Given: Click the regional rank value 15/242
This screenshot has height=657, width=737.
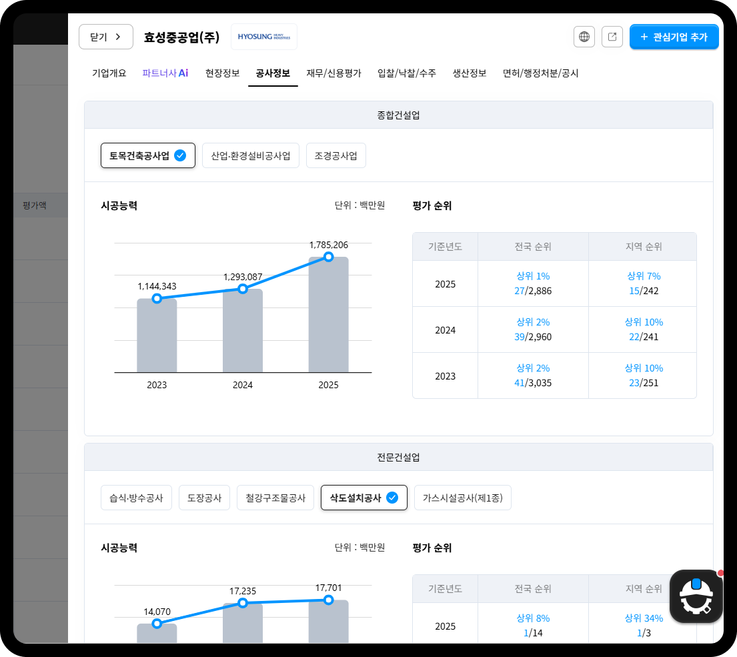Looking at the screenshot, I should click(x=644, y=291).
